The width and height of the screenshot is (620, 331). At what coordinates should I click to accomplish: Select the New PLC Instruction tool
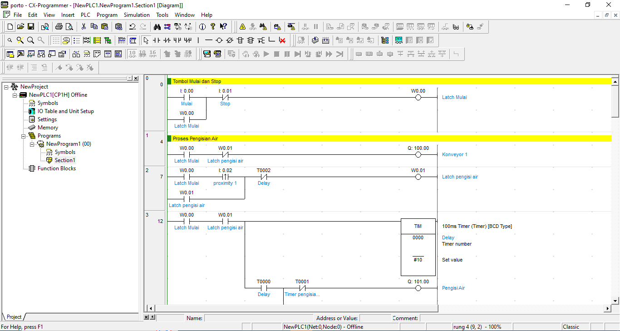[240, 40]
